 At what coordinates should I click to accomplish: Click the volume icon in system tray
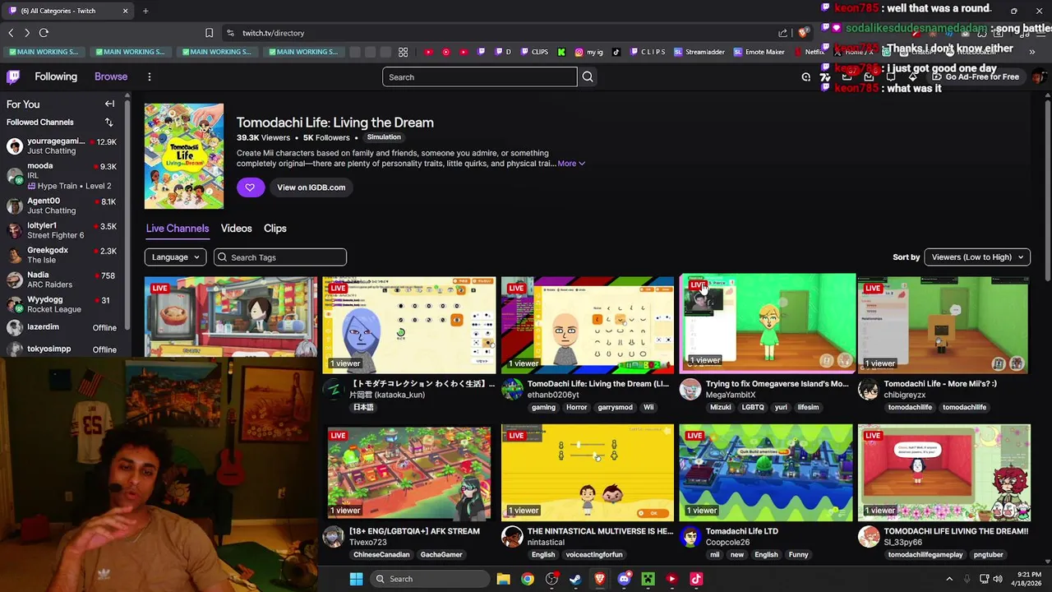click(998, 579)
